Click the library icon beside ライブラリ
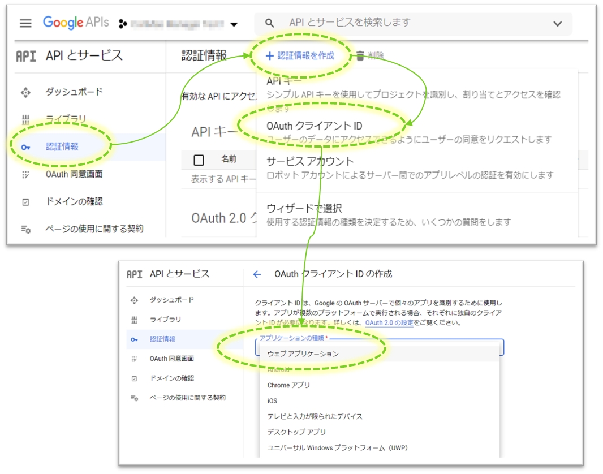 [25, 119]
